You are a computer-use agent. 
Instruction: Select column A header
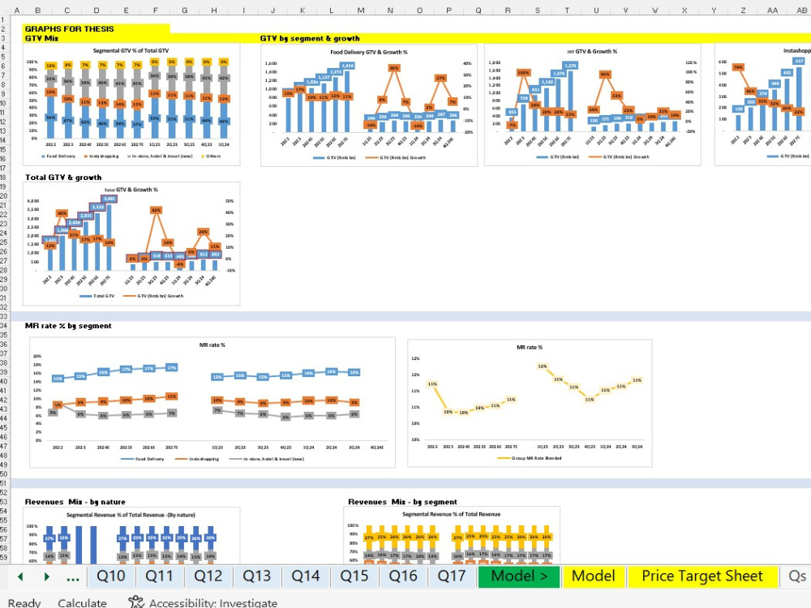coord(16,10)
